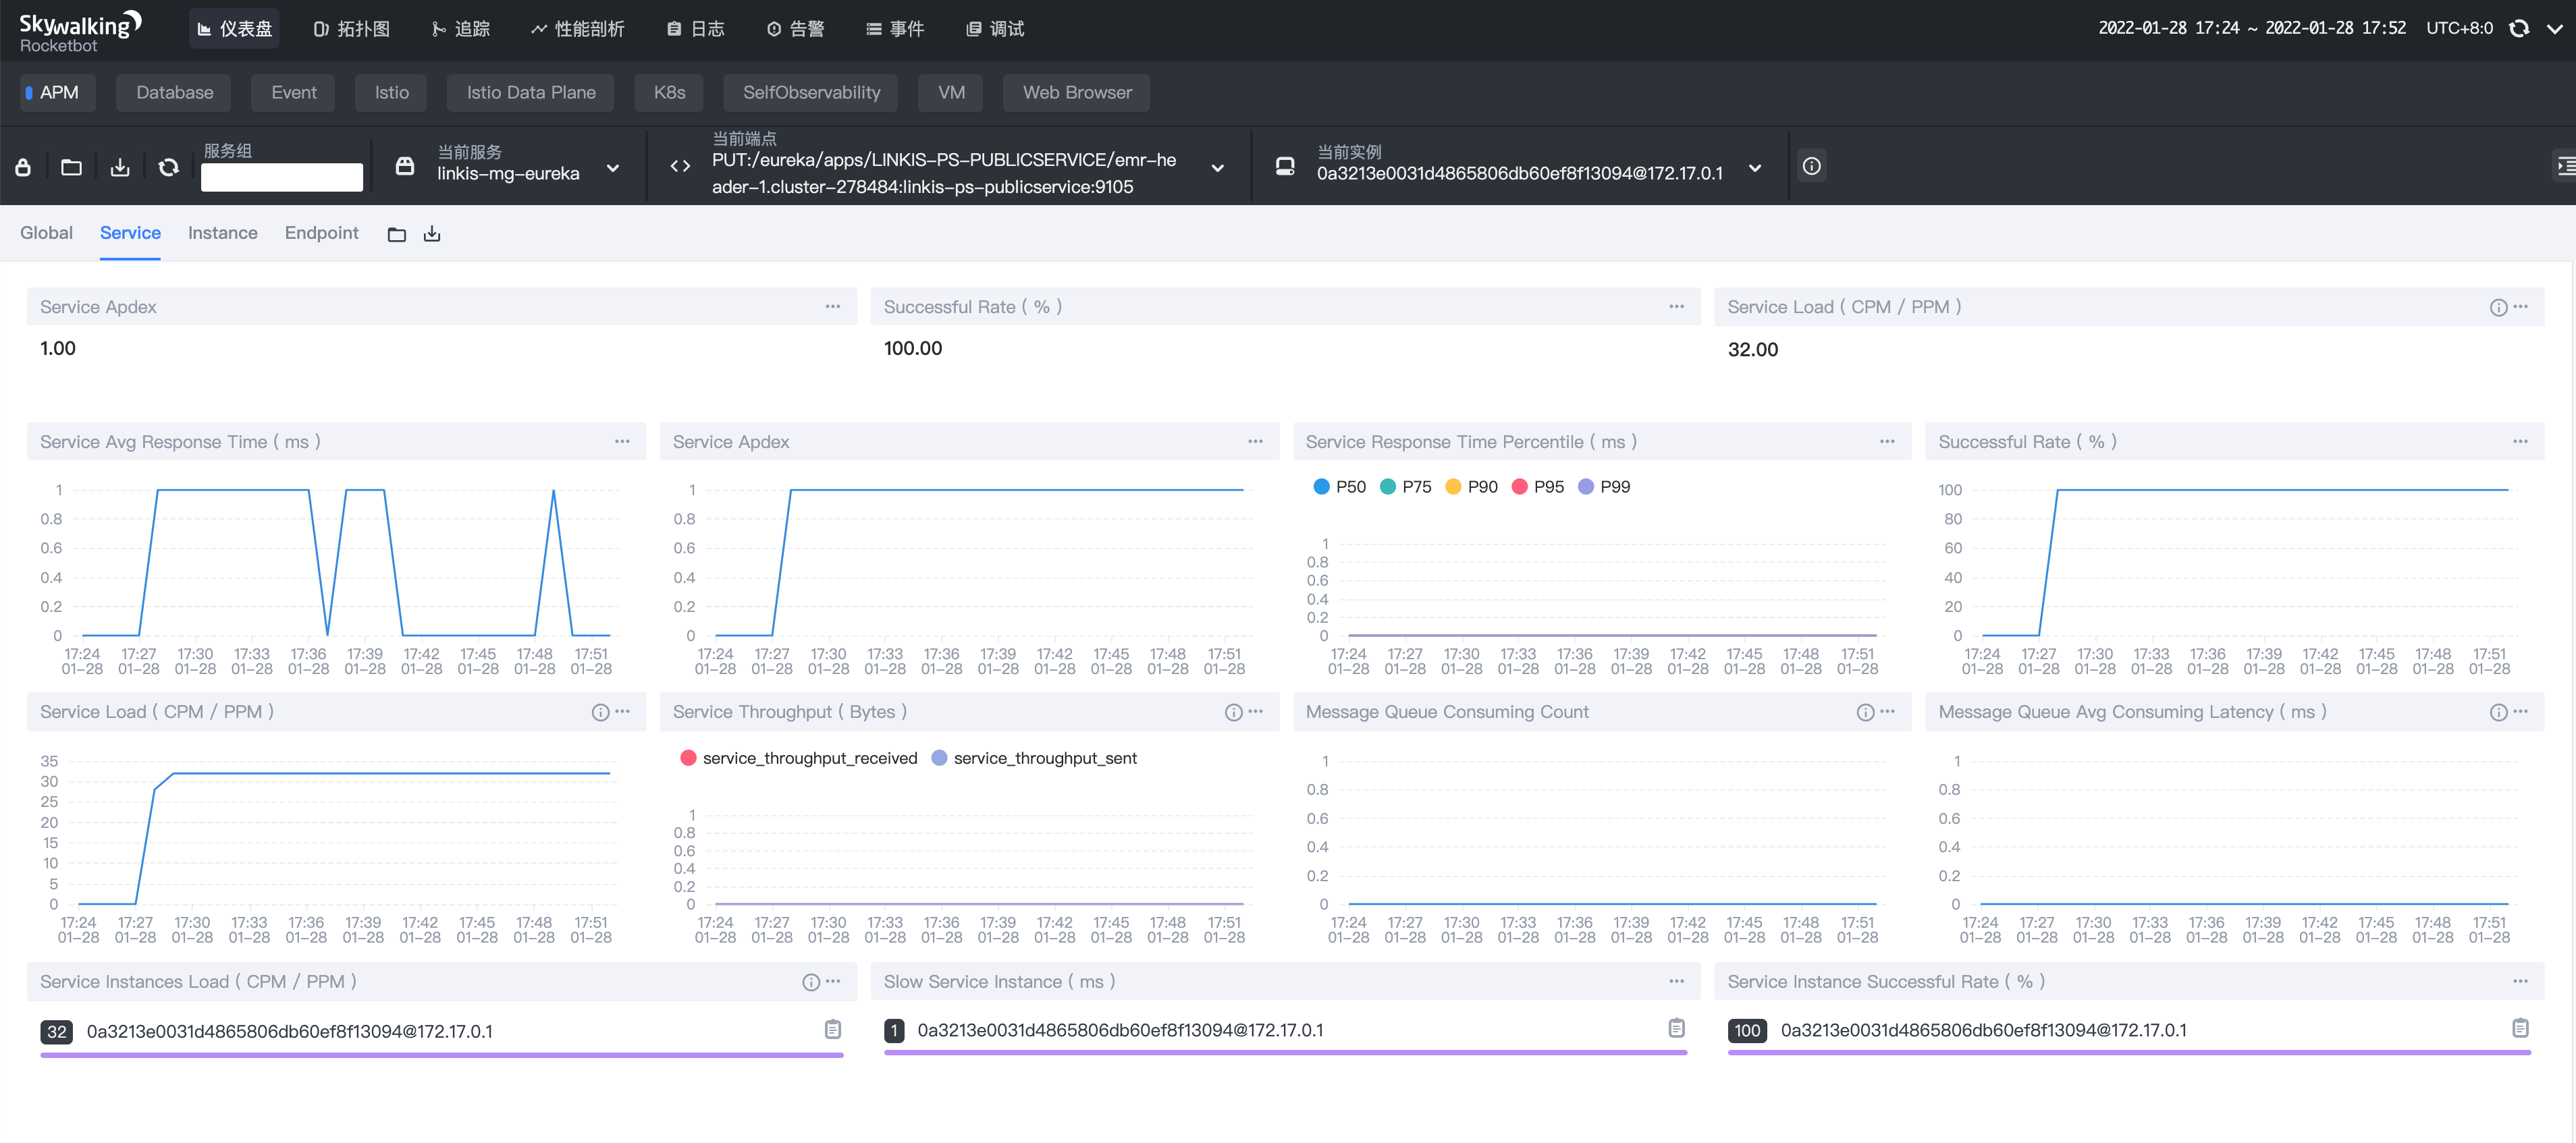
Task: Open the 拓扑图 topology menu
Action: point(351,29)
